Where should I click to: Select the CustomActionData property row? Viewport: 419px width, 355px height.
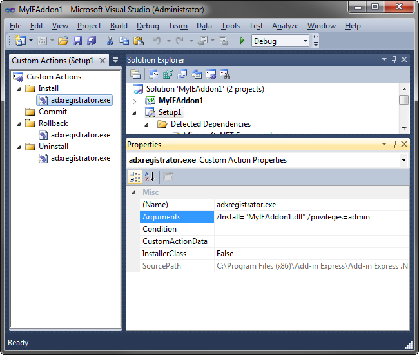click(274, 241)
